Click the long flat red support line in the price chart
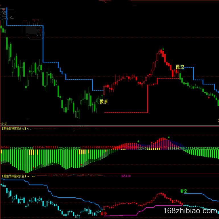Image resolution: width=219 pixels, height=219 pixels. [125, 113]
